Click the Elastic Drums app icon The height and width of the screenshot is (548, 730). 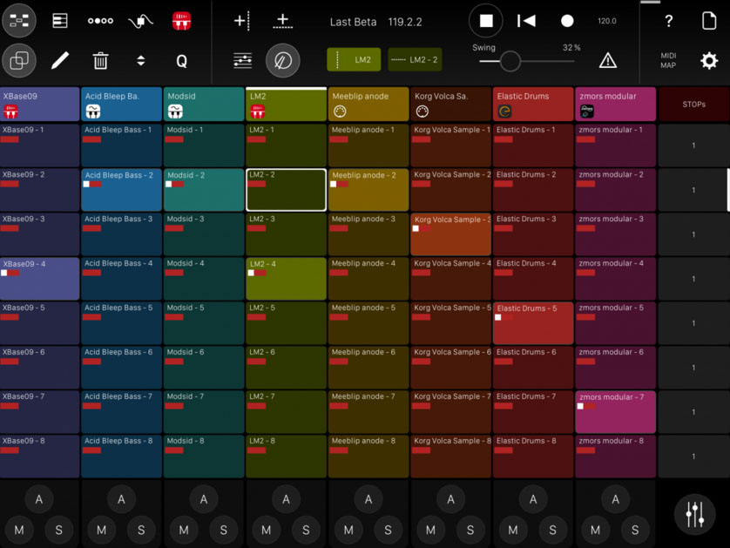pos(504,112)
